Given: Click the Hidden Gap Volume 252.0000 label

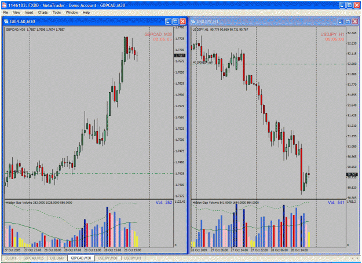Looking at the screenshot, I should point(39,203).
